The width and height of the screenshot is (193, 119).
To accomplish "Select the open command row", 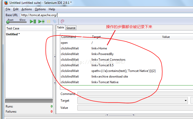I will point(127,43).
